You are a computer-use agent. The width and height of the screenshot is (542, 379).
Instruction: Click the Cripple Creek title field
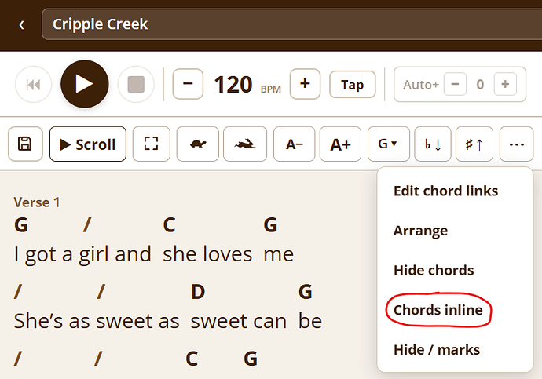pos(291,24)
